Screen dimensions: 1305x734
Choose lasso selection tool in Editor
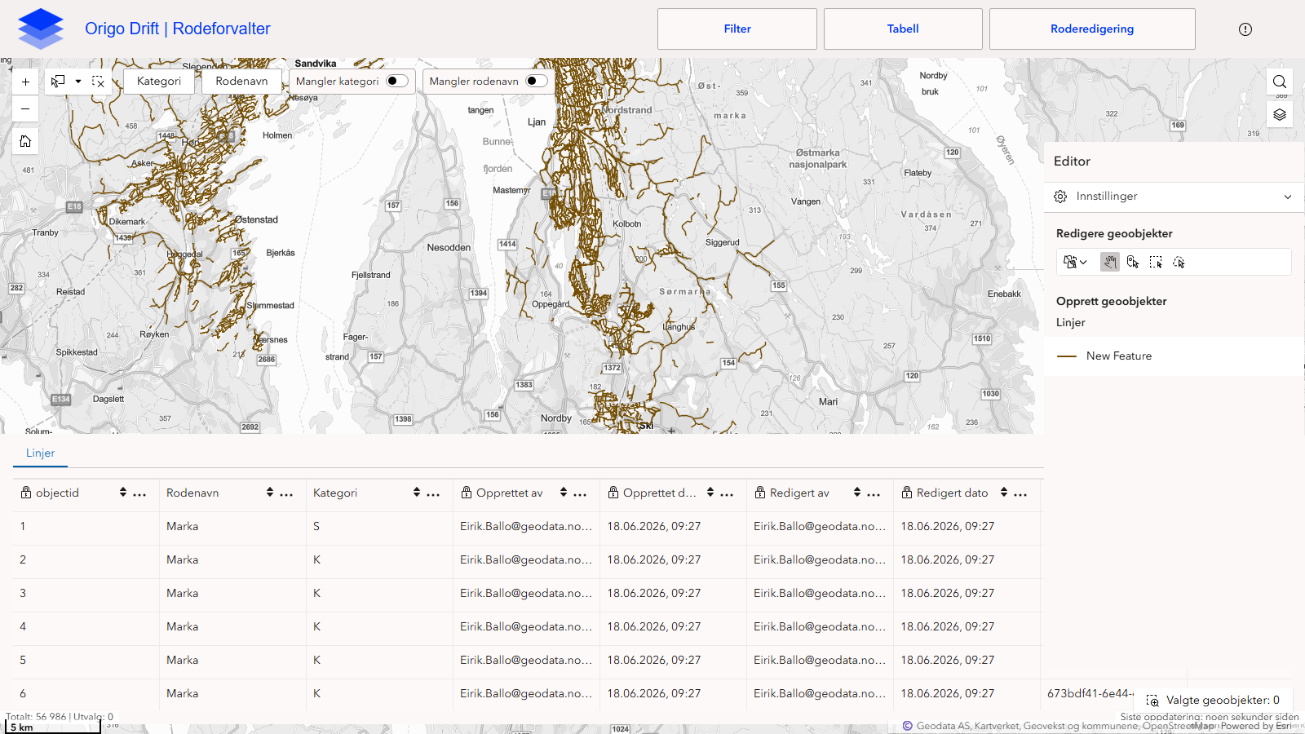[x=1179, y=262]
